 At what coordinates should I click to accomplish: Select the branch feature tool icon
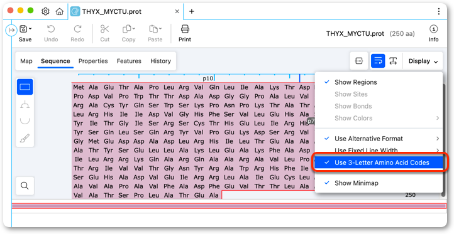[25, 104]
